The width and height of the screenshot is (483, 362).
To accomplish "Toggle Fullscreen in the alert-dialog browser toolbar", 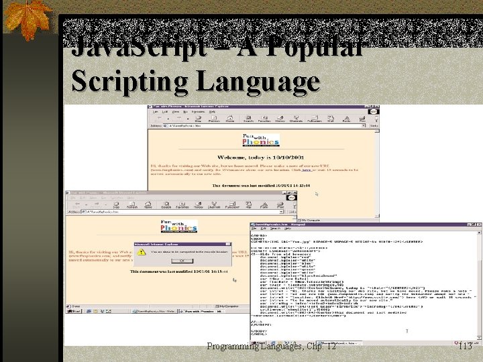I will coord(232,205).
